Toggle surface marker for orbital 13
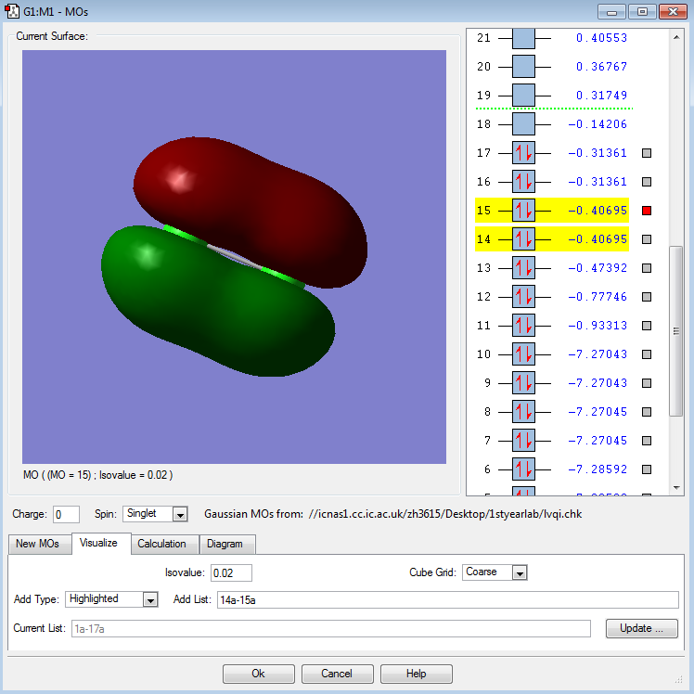The width and height of the screenshot is (694, 694). (x=647, y=268)
